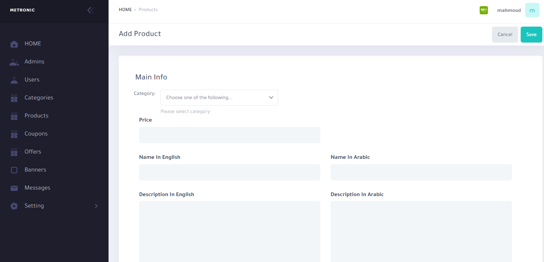Image resolution: width=544 pixels, height=262 pixels.
Task: Open the user avatar 'm' menu
Action: click(x=532, y=10)
